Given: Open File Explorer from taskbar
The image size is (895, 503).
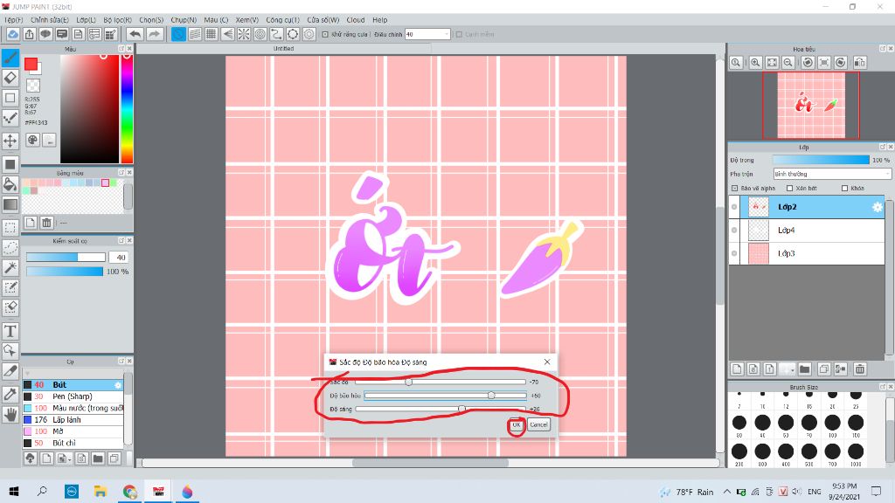Looking at the screenshot, I should (x=101, y=492).
